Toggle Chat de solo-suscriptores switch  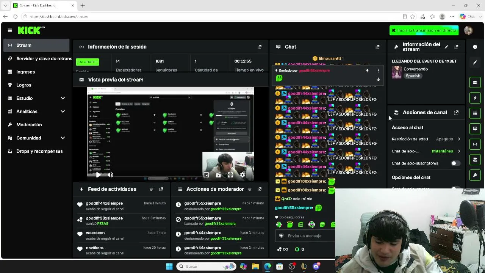pyautogui.click(x=456, y=163)
